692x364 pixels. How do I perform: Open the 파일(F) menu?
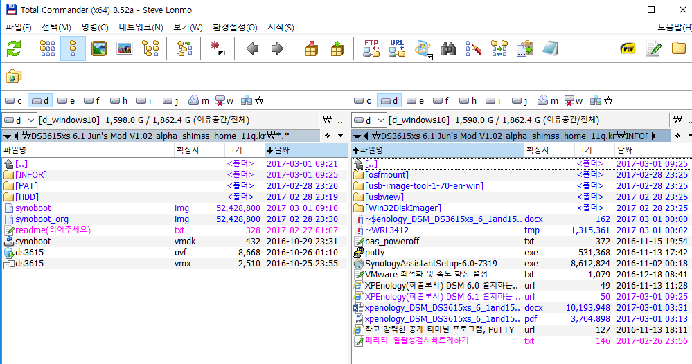click(19, 27)
